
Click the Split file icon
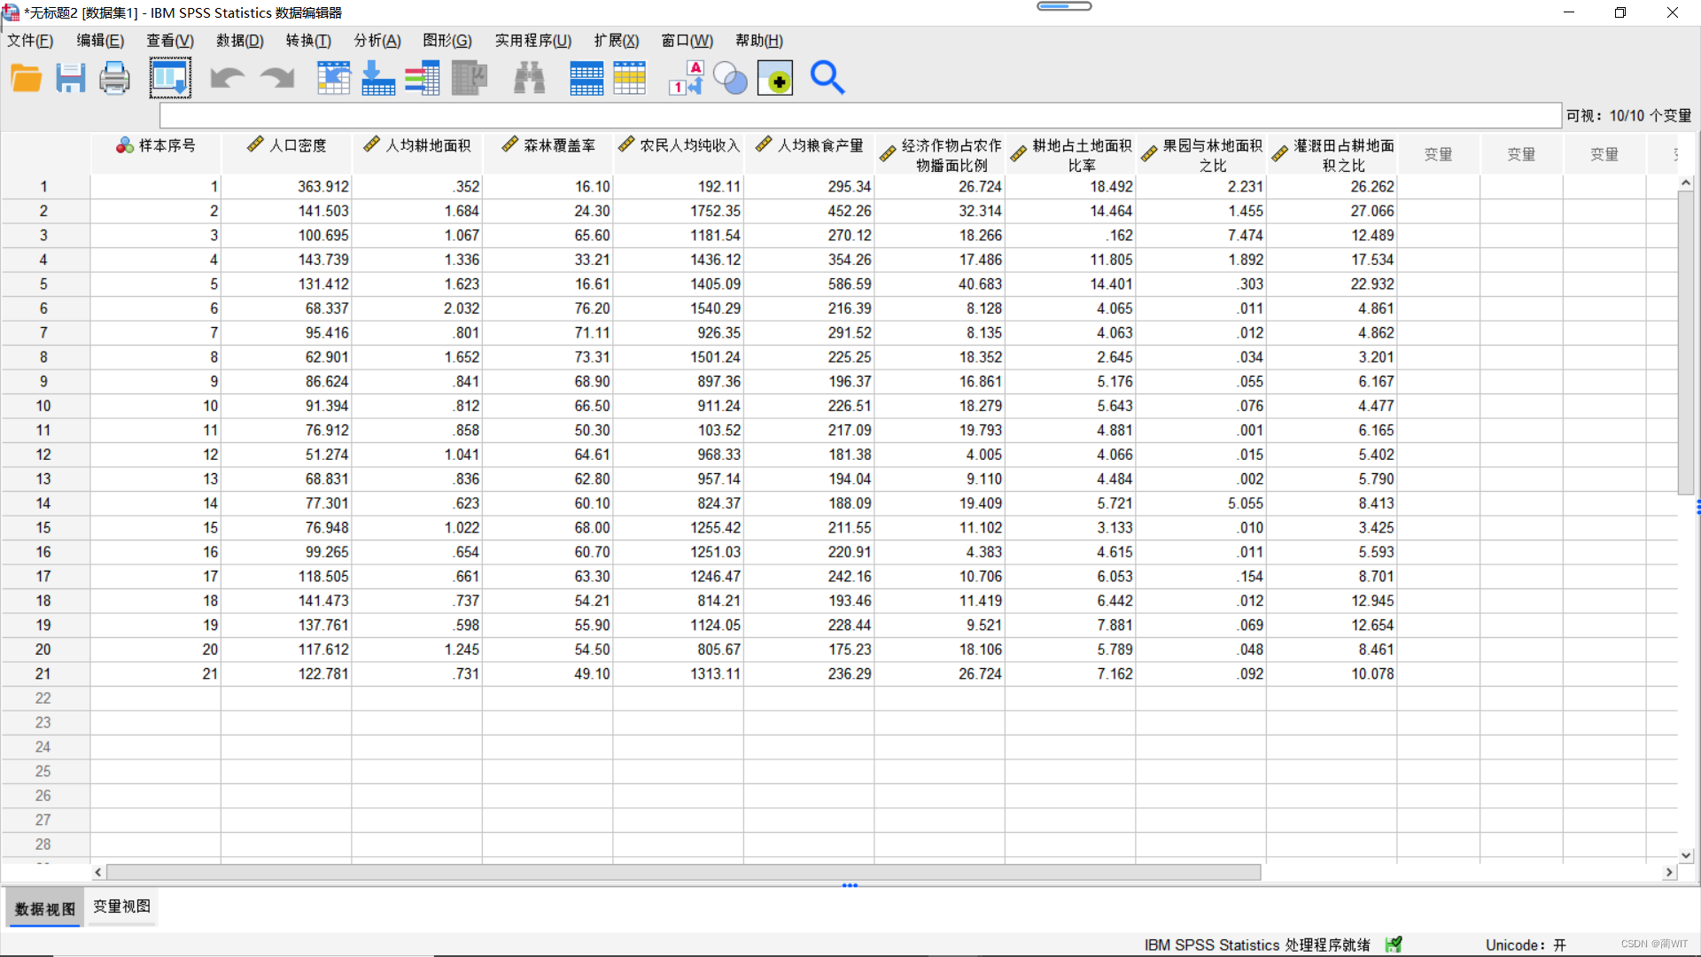586,78
